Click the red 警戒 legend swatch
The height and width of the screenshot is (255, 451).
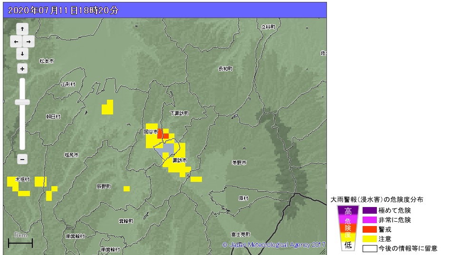[369, 229]
